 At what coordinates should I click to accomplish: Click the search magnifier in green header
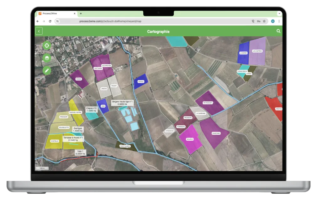(x=278, y=31)
